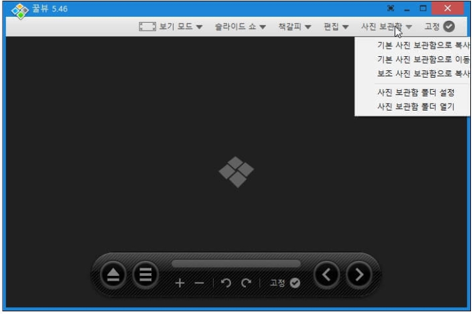
Task: Rotate image clockwise
Action: (246, 283)
